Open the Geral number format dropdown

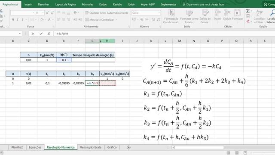pyautogui.click(x=159, y=13)
